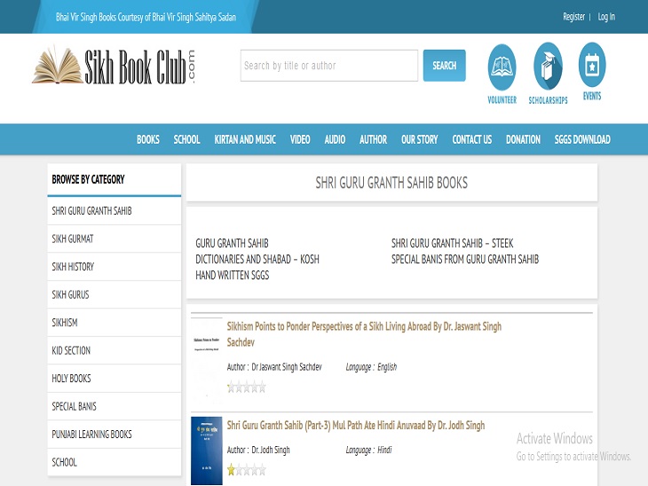
Task: Click the first star of the Jodh Singh book rating
Action: [x=232, y=470]
